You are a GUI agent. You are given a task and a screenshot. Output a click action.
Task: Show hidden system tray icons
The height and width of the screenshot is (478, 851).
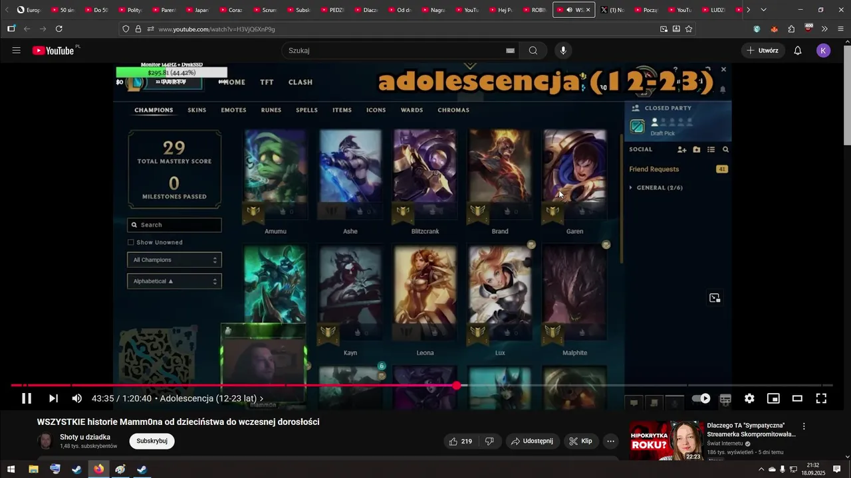tap(761, 469)
